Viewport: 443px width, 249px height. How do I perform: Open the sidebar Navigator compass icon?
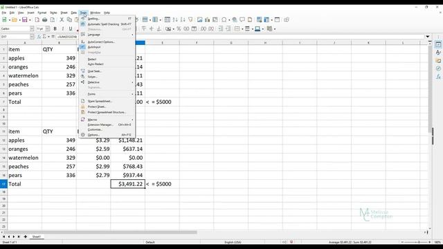(x=438, y=68)
